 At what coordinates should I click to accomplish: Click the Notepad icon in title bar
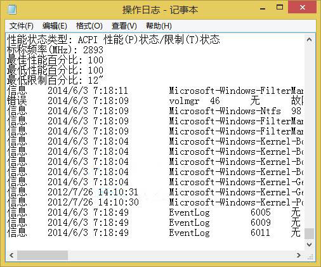(x=12, y=10)
